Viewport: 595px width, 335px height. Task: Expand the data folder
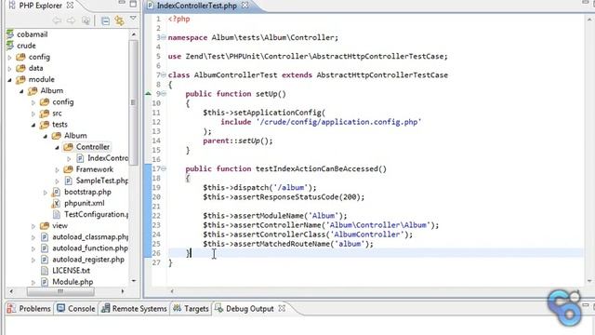[10, 69]
